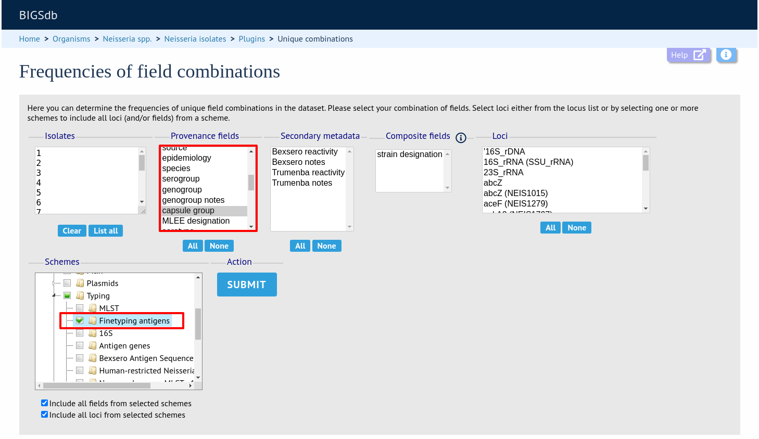Go to Neisseria isolates breadcrumb
This screenshot has width=759, height=439.
[195, 39]
